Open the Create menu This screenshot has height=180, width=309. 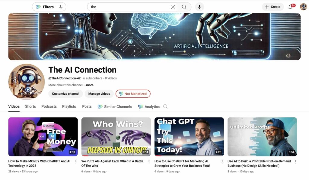coord(272,7)
